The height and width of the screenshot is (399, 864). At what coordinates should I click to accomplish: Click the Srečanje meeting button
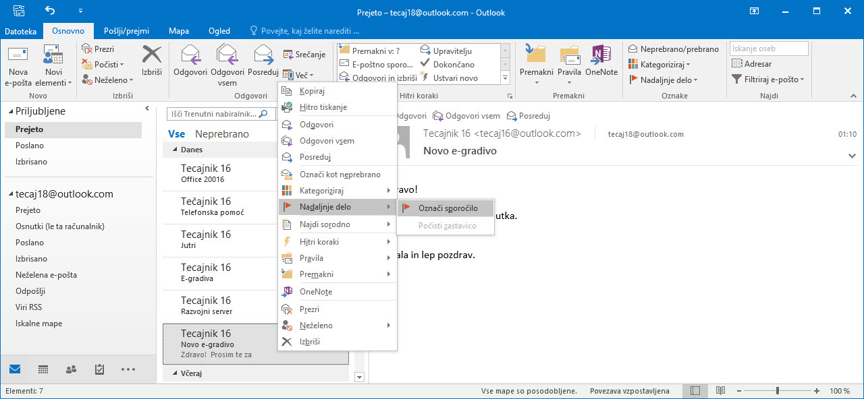[304, 55]
